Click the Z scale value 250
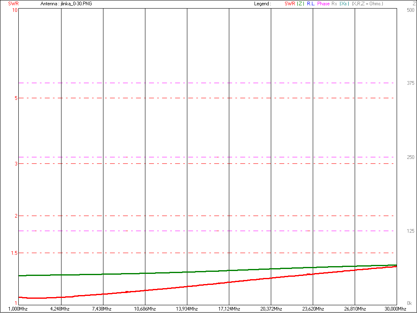Screen dimensions: 417x313 pos(410,157)
